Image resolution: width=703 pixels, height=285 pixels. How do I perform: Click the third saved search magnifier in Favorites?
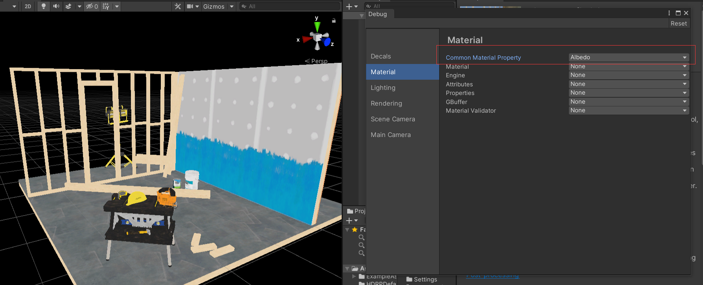[361, 253]
